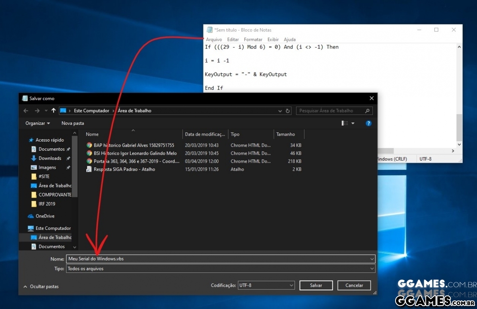Click the help question mark icon
Viewport: 477px width, 309px height.
coord(368,123)
